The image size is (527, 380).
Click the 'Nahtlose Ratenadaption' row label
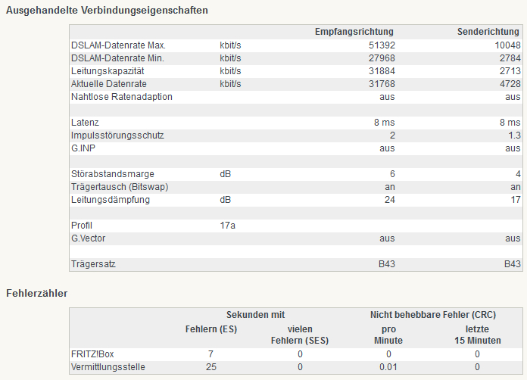[122, 97]
